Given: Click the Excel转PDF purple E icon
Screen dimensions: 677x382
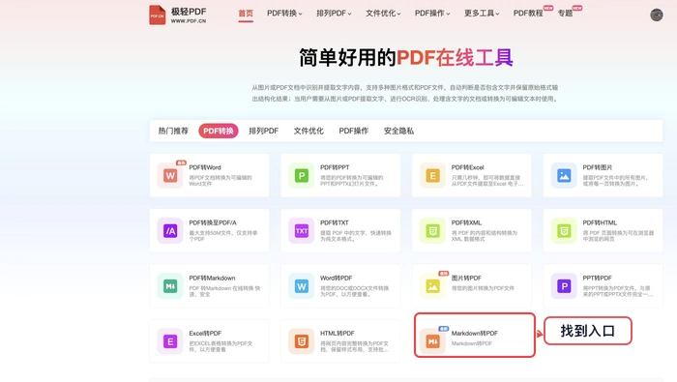Looking at the screenshot, I should tap(170, 341).
